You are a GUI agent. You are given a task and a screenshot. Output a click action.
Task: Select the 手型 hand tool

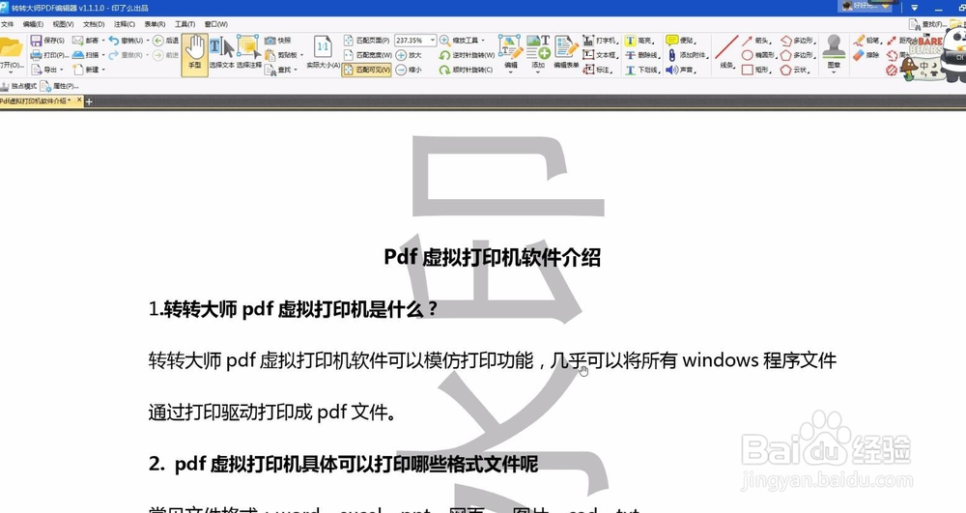[195, 53]
